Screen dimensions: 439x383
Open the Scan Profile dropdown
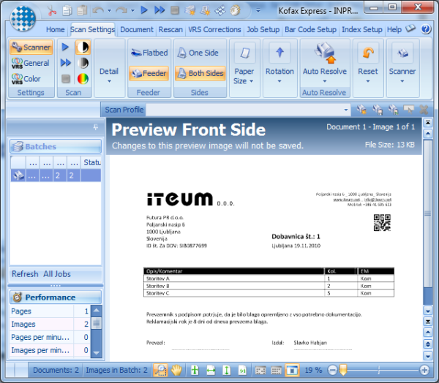click(x=346, y=110)
